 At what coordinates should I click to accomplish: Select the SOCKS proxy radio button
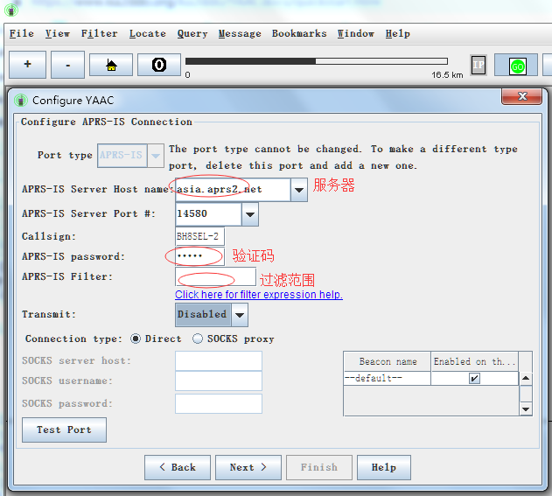tap(199, 339)
